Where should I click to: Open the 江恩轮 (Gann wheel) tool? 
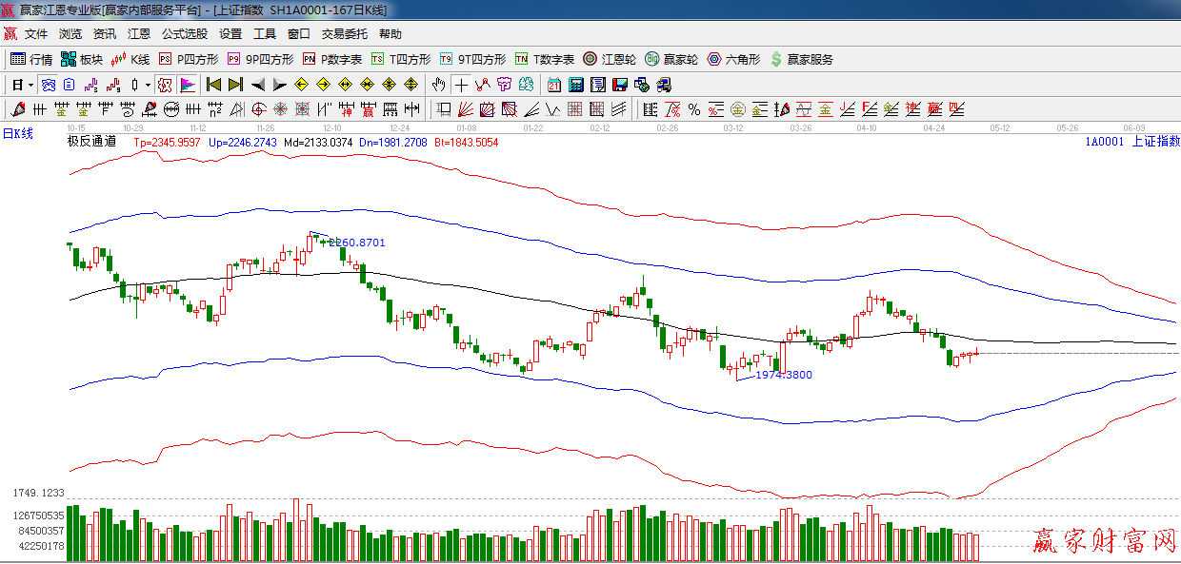pos(610,59)
